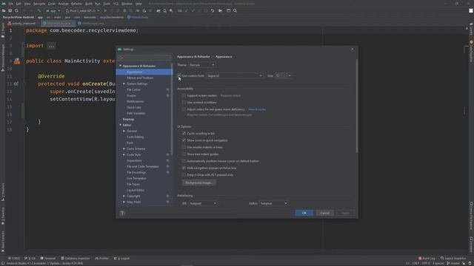
Task: Open the Profiler tool window
Action: click(x=102, y=258)
